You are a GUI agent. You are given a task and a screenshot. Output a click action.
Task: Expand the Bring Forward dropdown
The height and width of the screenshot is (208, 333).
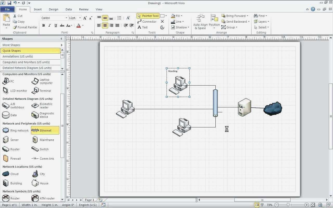point(247,16)
